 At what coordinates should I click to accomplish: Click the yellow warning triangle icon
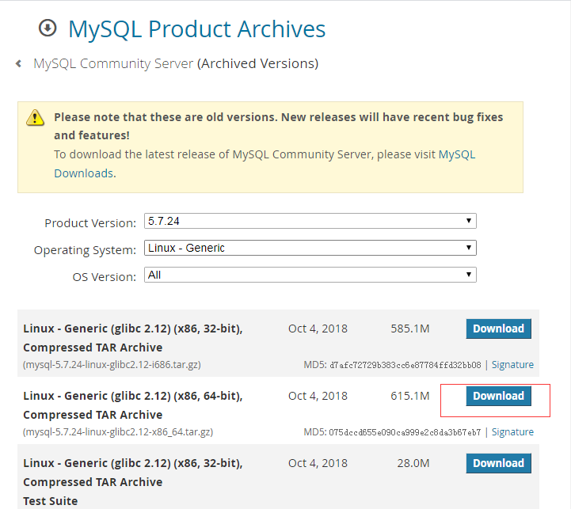pyautogui.click(x=35, y=118)
